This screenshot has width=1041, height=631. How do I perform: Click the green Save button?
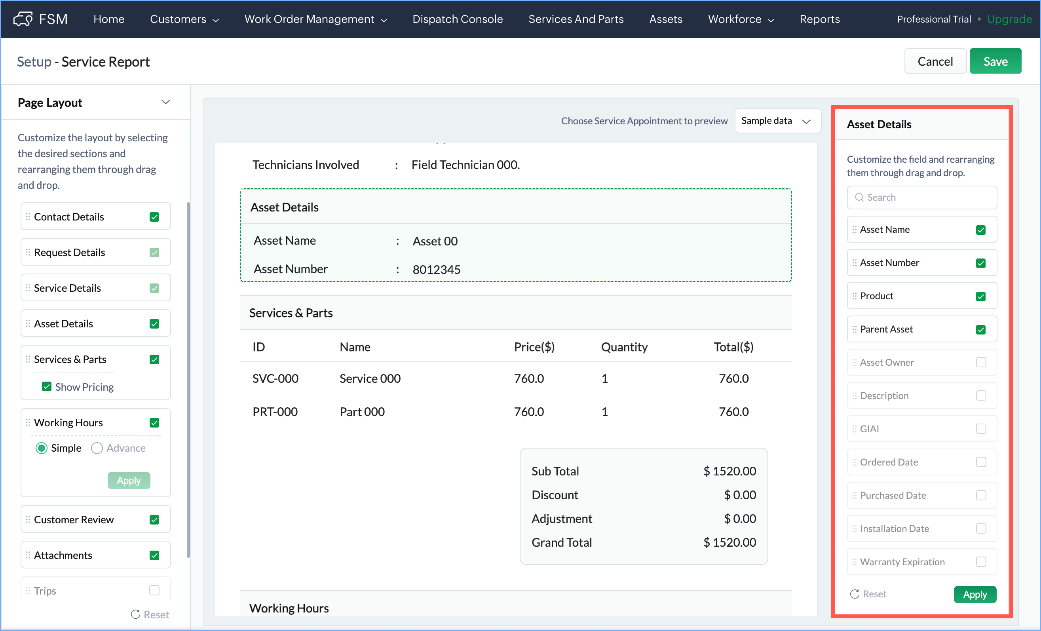(x=995, y=61)
